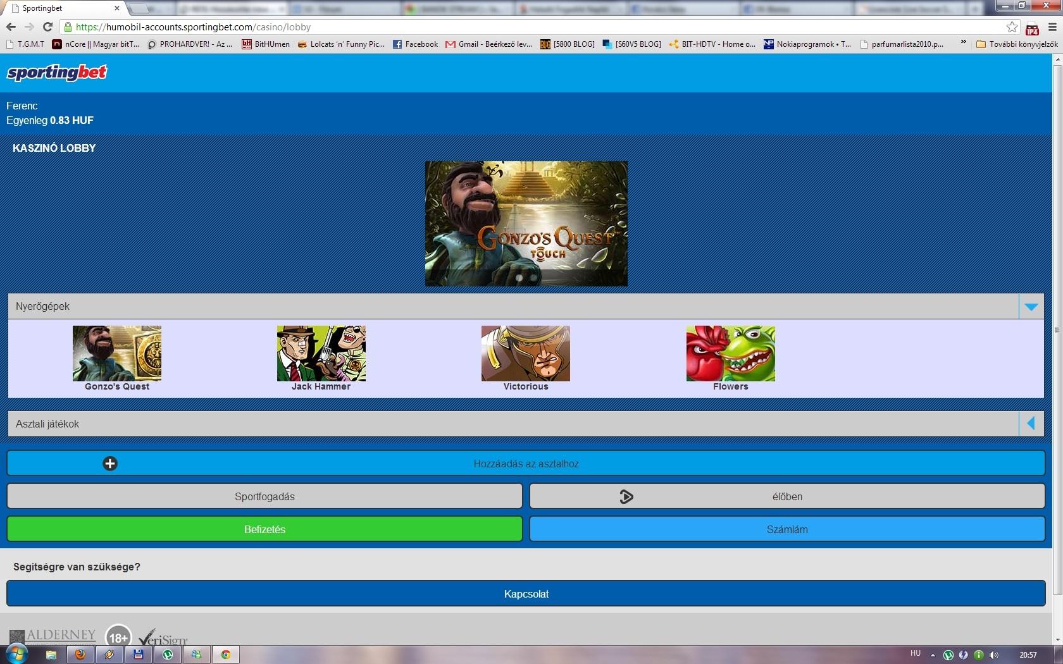Viewport: 1063px width, 664px height.
Task: Click the green info tray icon
Action: (979, 655)
